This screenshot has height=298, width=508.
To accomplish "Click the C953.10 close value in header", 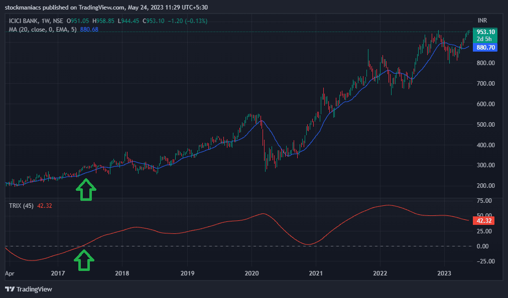I will click(153, 21).
